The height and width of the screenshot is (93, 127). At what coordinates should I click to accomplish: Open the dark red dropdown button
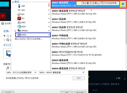[3, 16]
